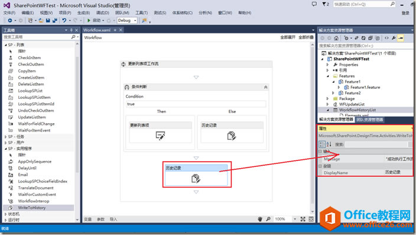416x235 pixels.
Task: Select the UpdateListItem activity in toolbox
Action: (x=31, y=117)
